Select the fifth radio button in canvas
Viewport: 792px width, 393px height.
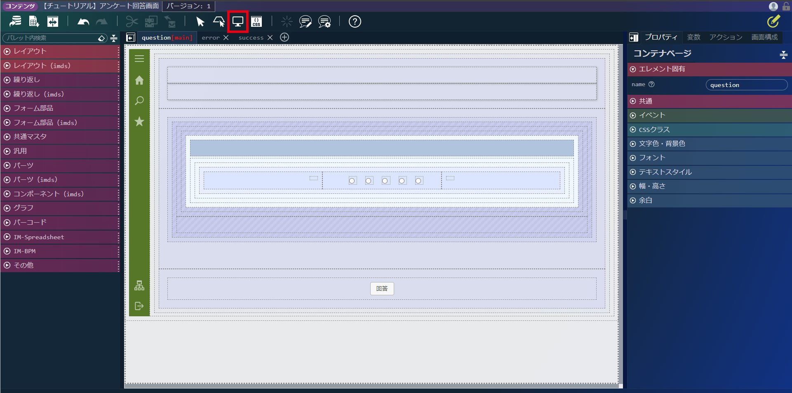tap(418, 181)
